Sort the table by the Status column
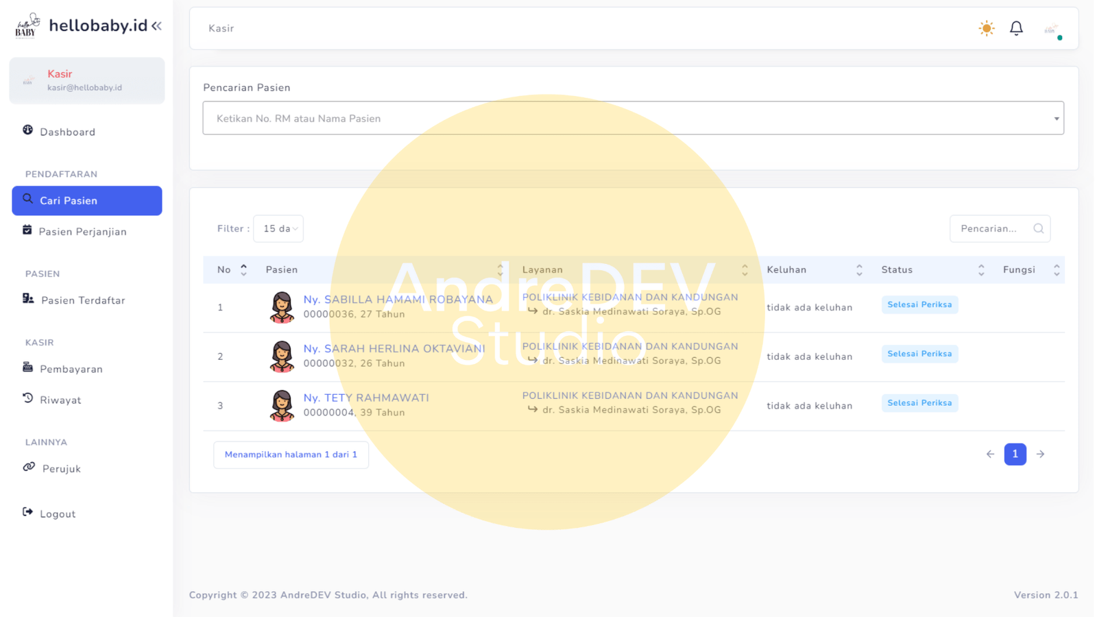The height and width of the screenshot is (617, 1097). (980, 270)
